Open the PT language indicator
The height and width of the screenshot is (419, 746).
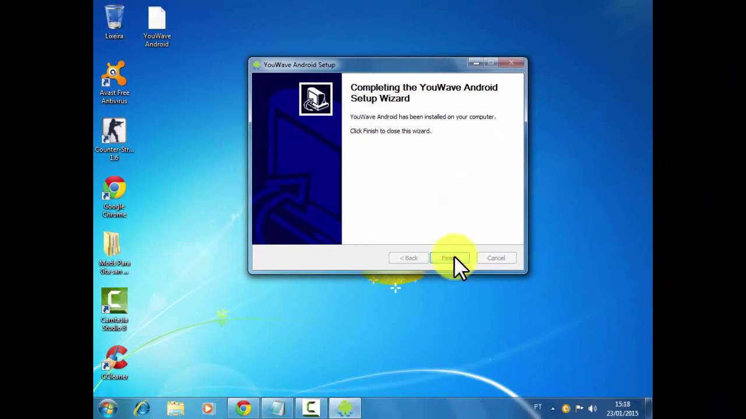pyautogui.click(x=538, y=407)
